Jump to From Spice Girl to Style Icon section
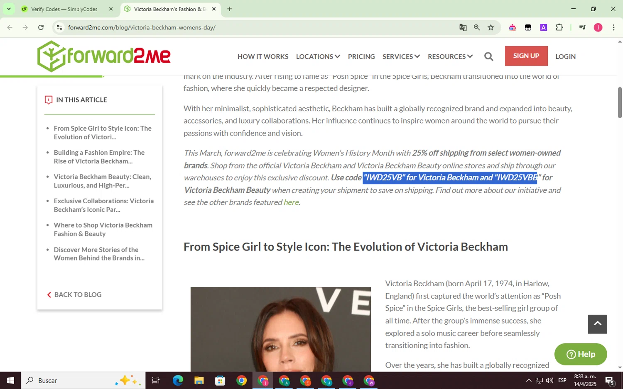Screen dimensions: 623x389 point(103,133)
